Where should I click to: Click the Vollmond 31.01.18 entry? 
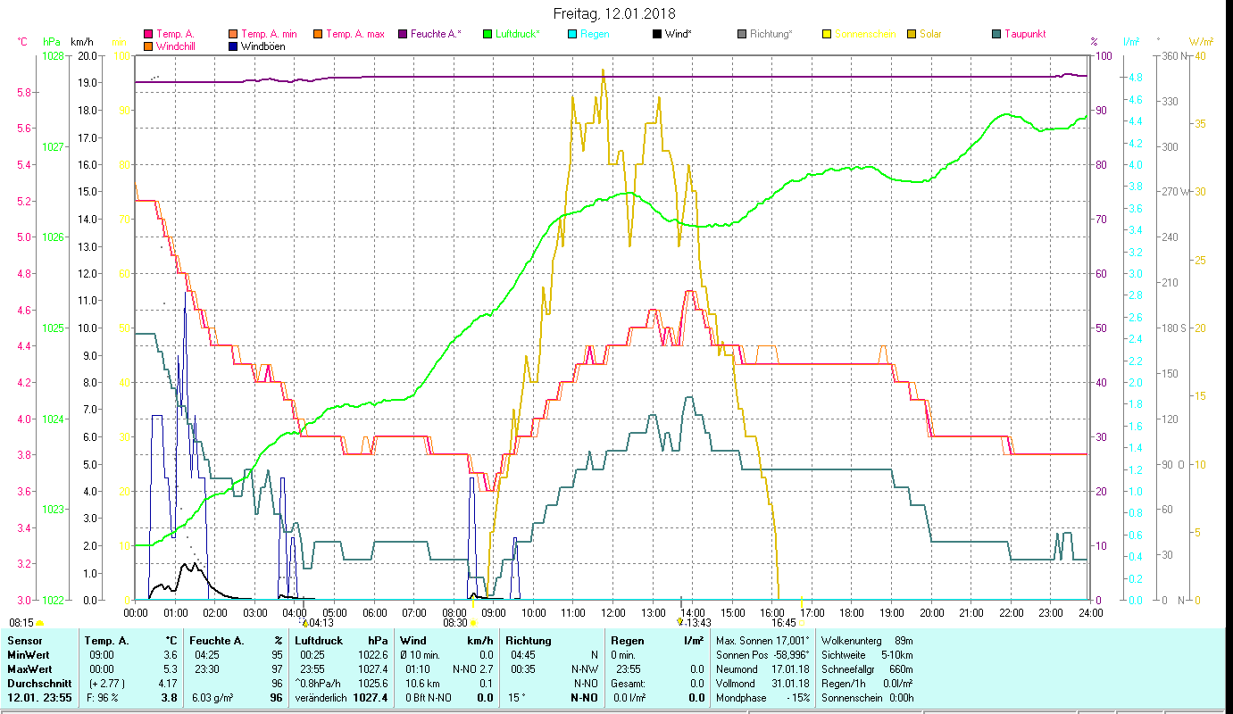(762, 684)
